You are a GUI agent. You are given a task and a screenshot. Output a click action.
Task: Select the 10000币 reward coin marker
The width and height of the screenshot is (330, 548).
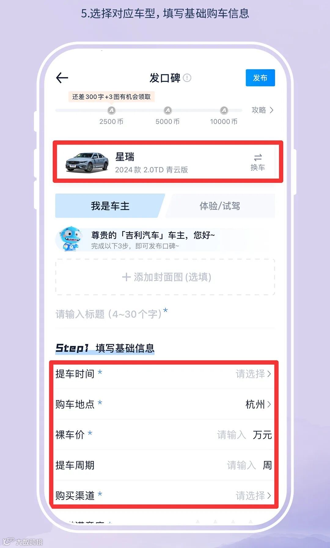224,110
